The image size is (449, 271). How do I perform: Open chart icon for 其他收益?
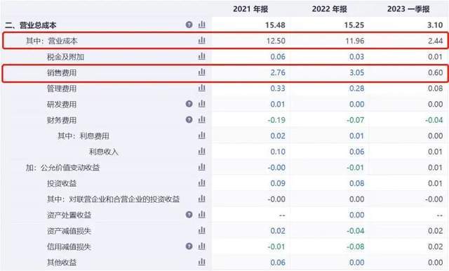tap(202, 262)
